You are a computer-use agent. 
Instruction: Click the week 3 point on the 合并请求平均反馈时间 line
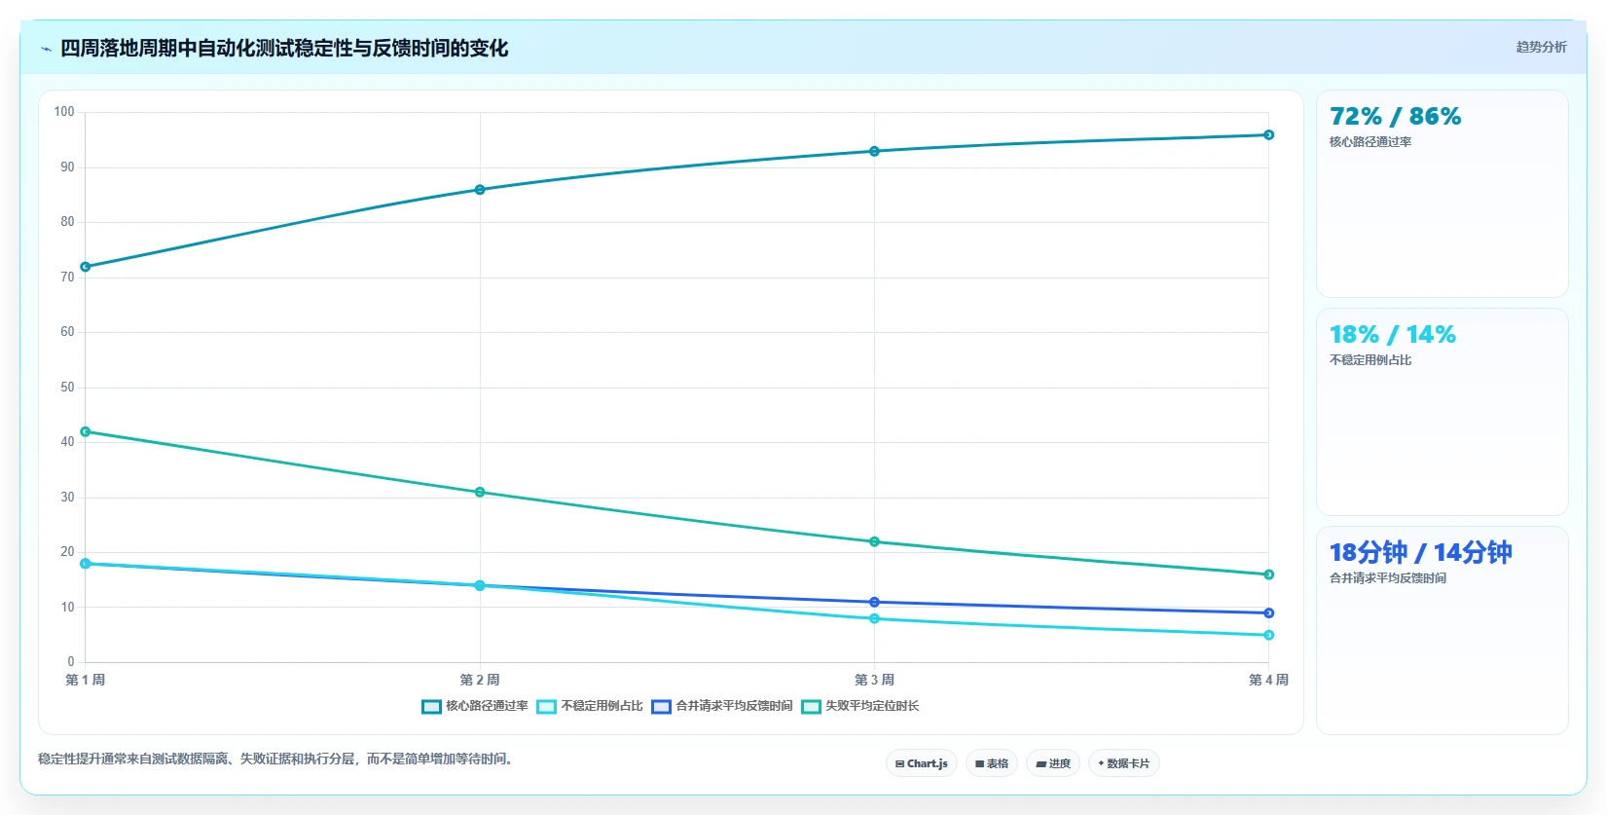[874, 602]
